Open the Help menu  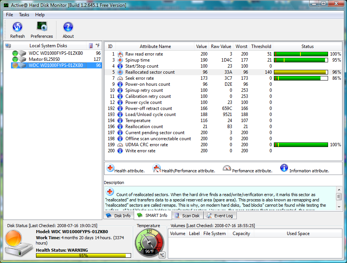[x=40, y=15]
